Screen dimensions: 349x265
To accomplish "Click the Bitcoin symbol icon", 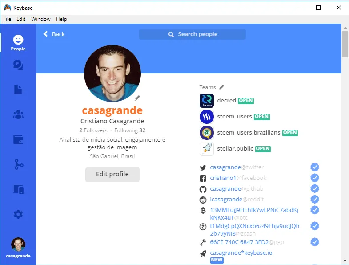I will pyautogui.click(x=203, y=210).
